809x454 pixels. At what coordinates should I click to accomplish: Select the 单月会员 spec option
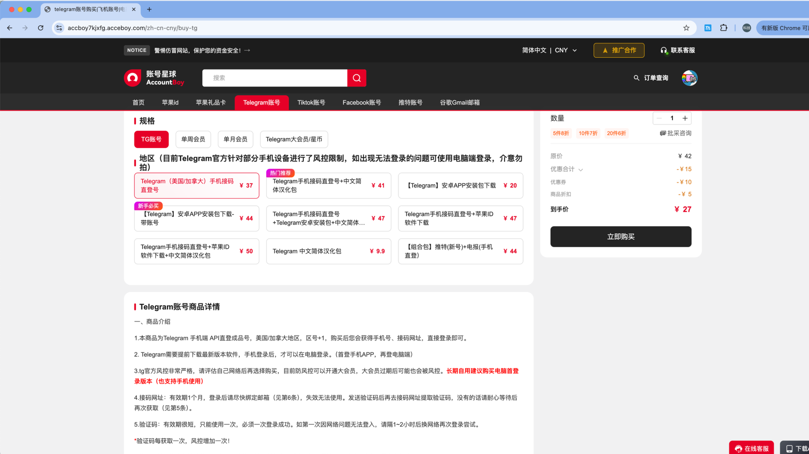click(235, 139)
